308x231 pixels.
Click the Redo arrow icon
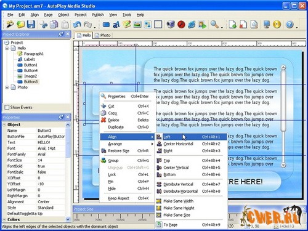point(87,25)
